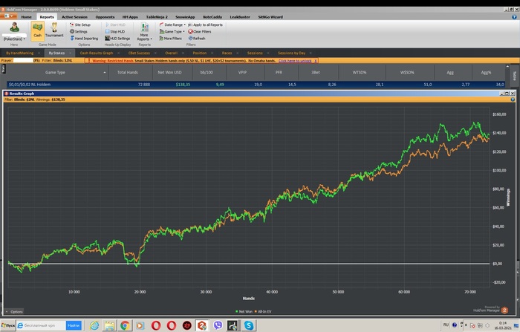
Task: Open the application menu orange button
Action: tap(9, 16)
